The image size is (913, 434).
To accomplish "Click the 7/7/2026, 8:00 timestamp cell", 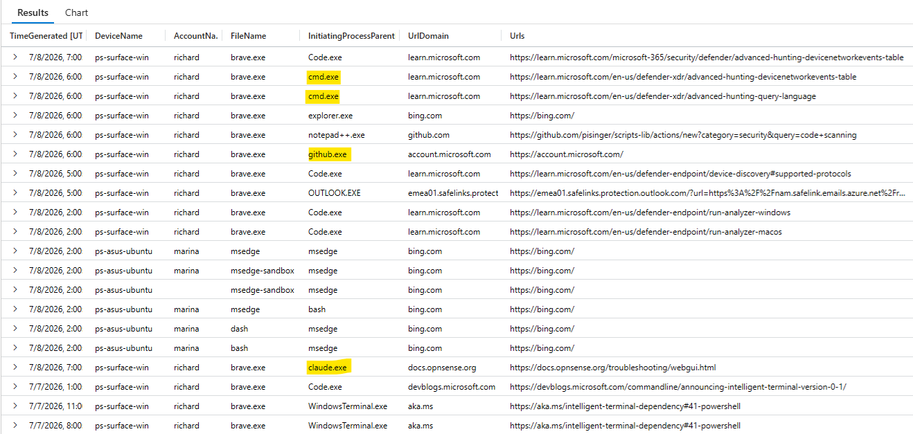I will coord(55,426).
